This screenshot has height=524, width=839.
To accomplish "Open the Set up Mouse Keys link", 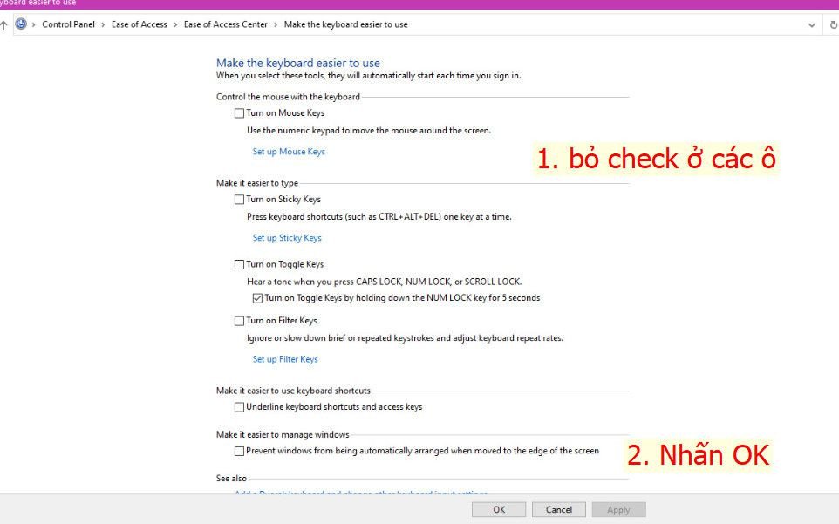I will click(x=289, y=152).
